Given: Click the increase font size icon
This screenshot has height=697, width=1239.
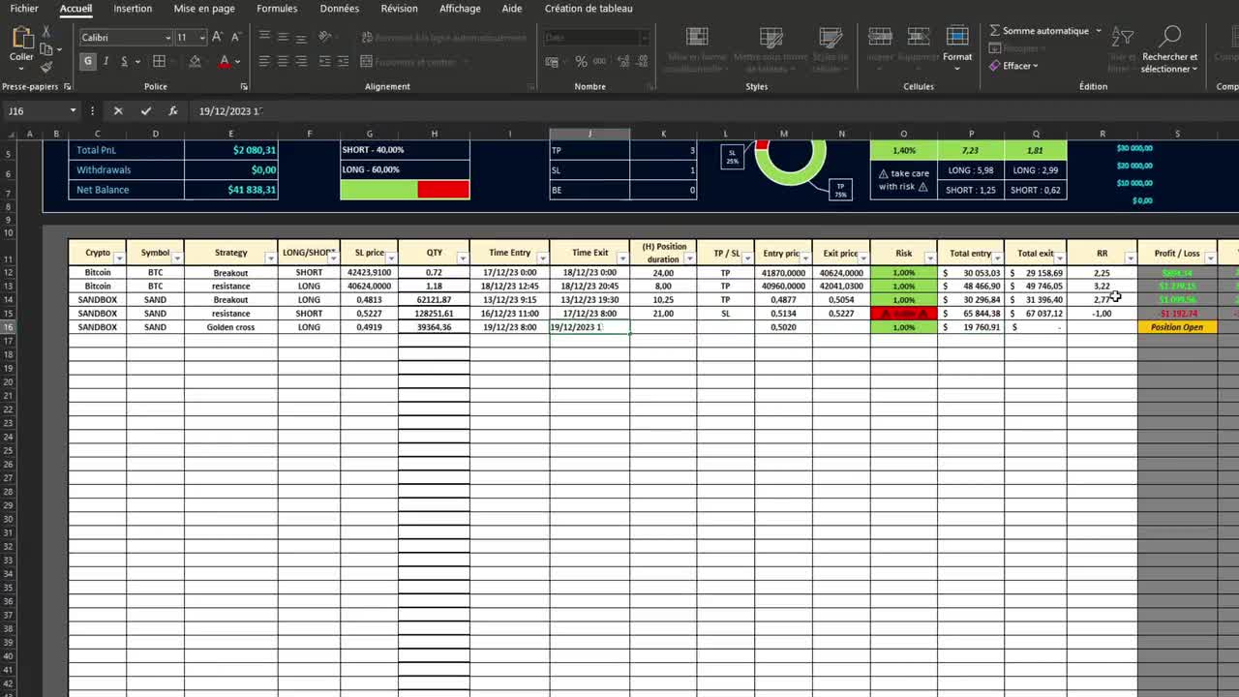Looking at the screenshot, I should point(216,37).
